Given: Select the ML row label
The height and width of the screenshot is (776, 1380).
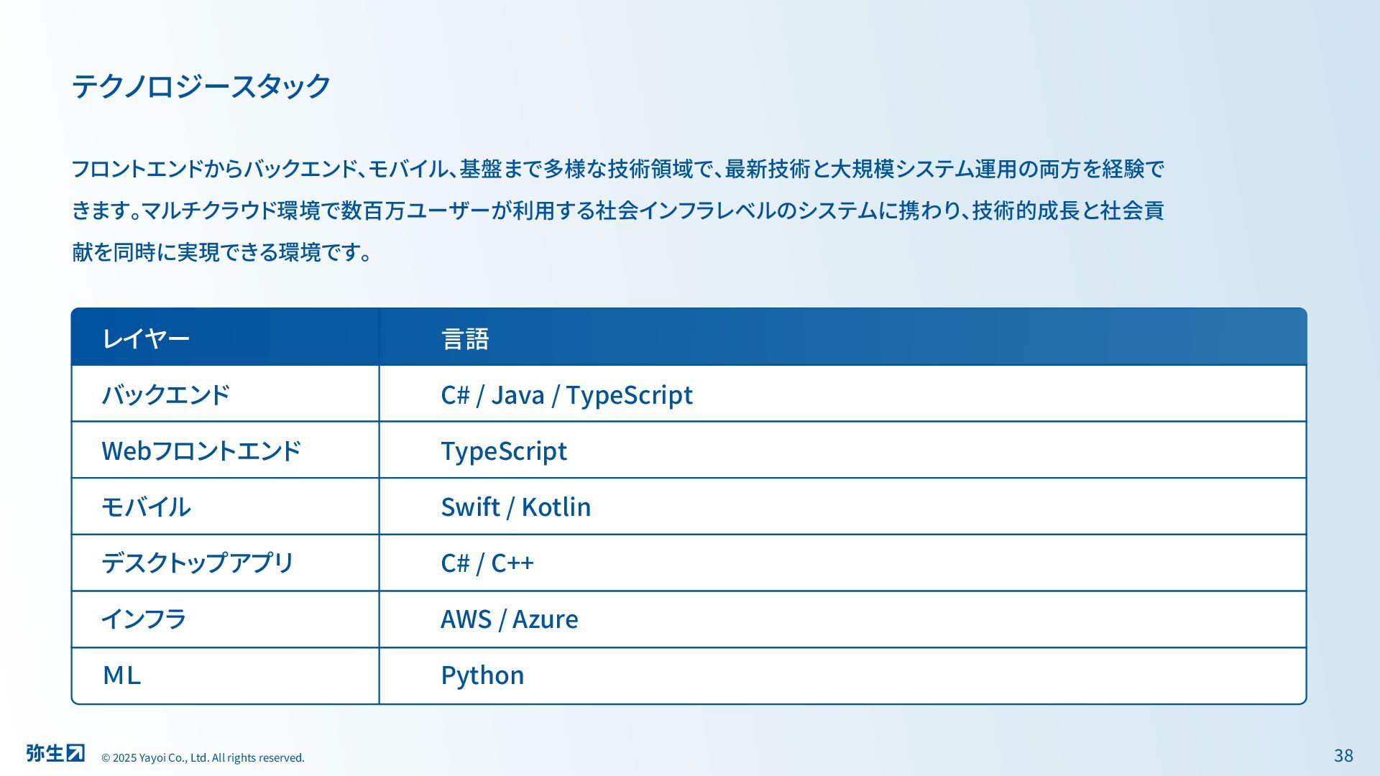Looking at the screenshot, I should (121, 675).
